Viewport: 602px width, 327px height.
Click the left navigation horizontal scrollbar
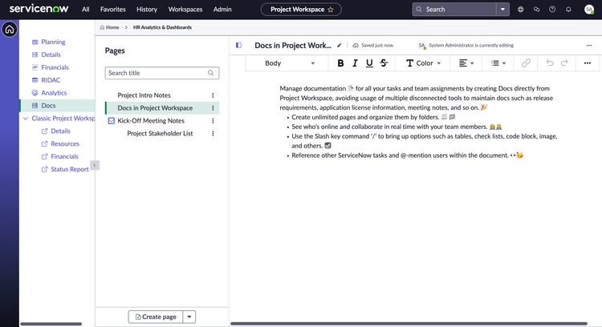[x=51, y=324]
